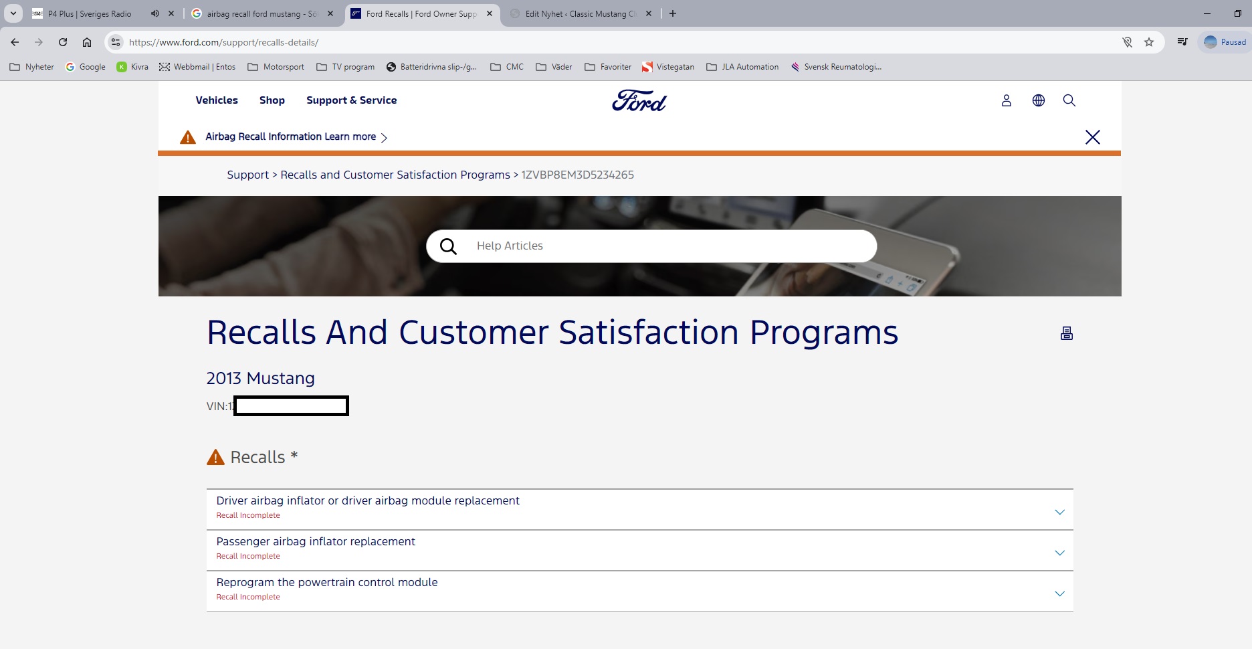This screenshot has width=1252, height=649.
Task: Click the orange warning triangle in banner
Action: 188,137
